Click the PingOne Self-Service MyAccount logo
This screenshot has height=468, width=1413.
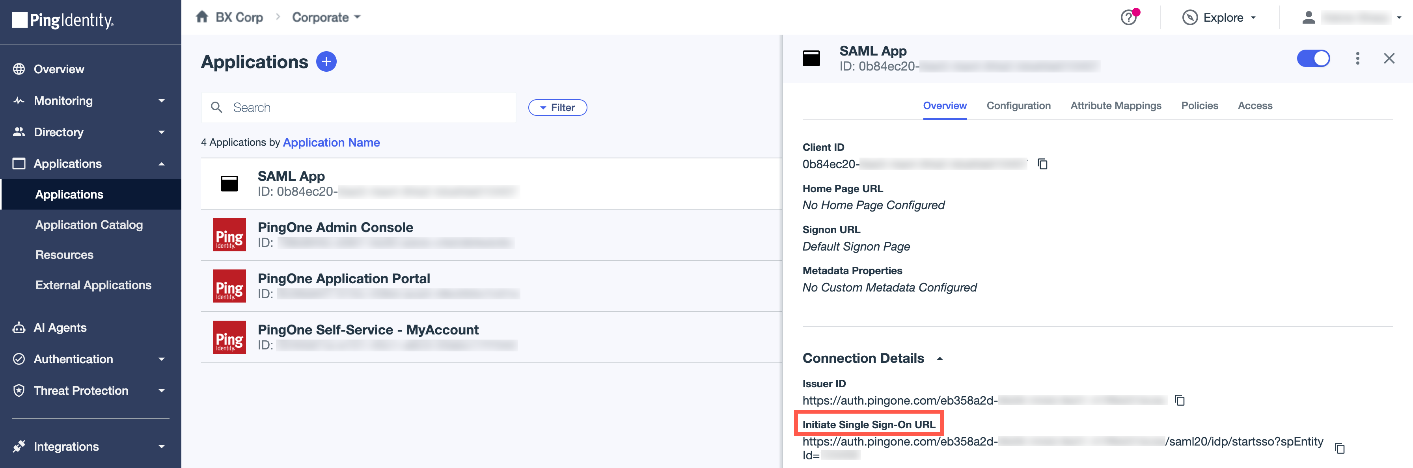pyautogui.click(x=229, y=337)
